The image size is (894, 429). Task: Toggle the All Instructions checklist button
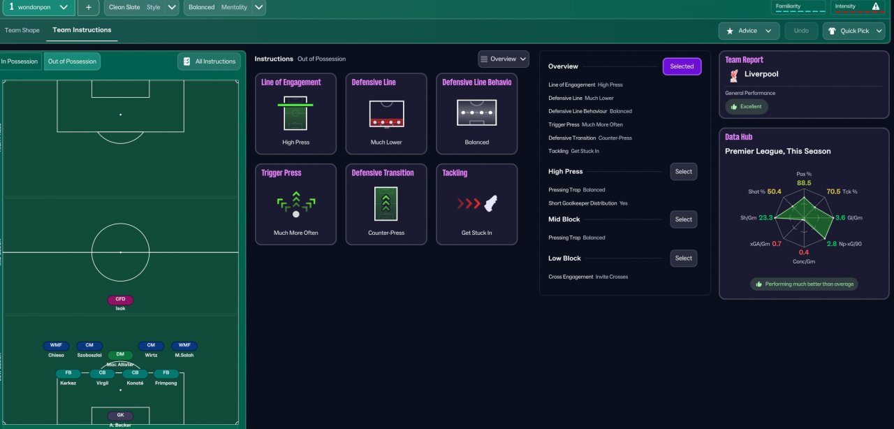[209, 61]
